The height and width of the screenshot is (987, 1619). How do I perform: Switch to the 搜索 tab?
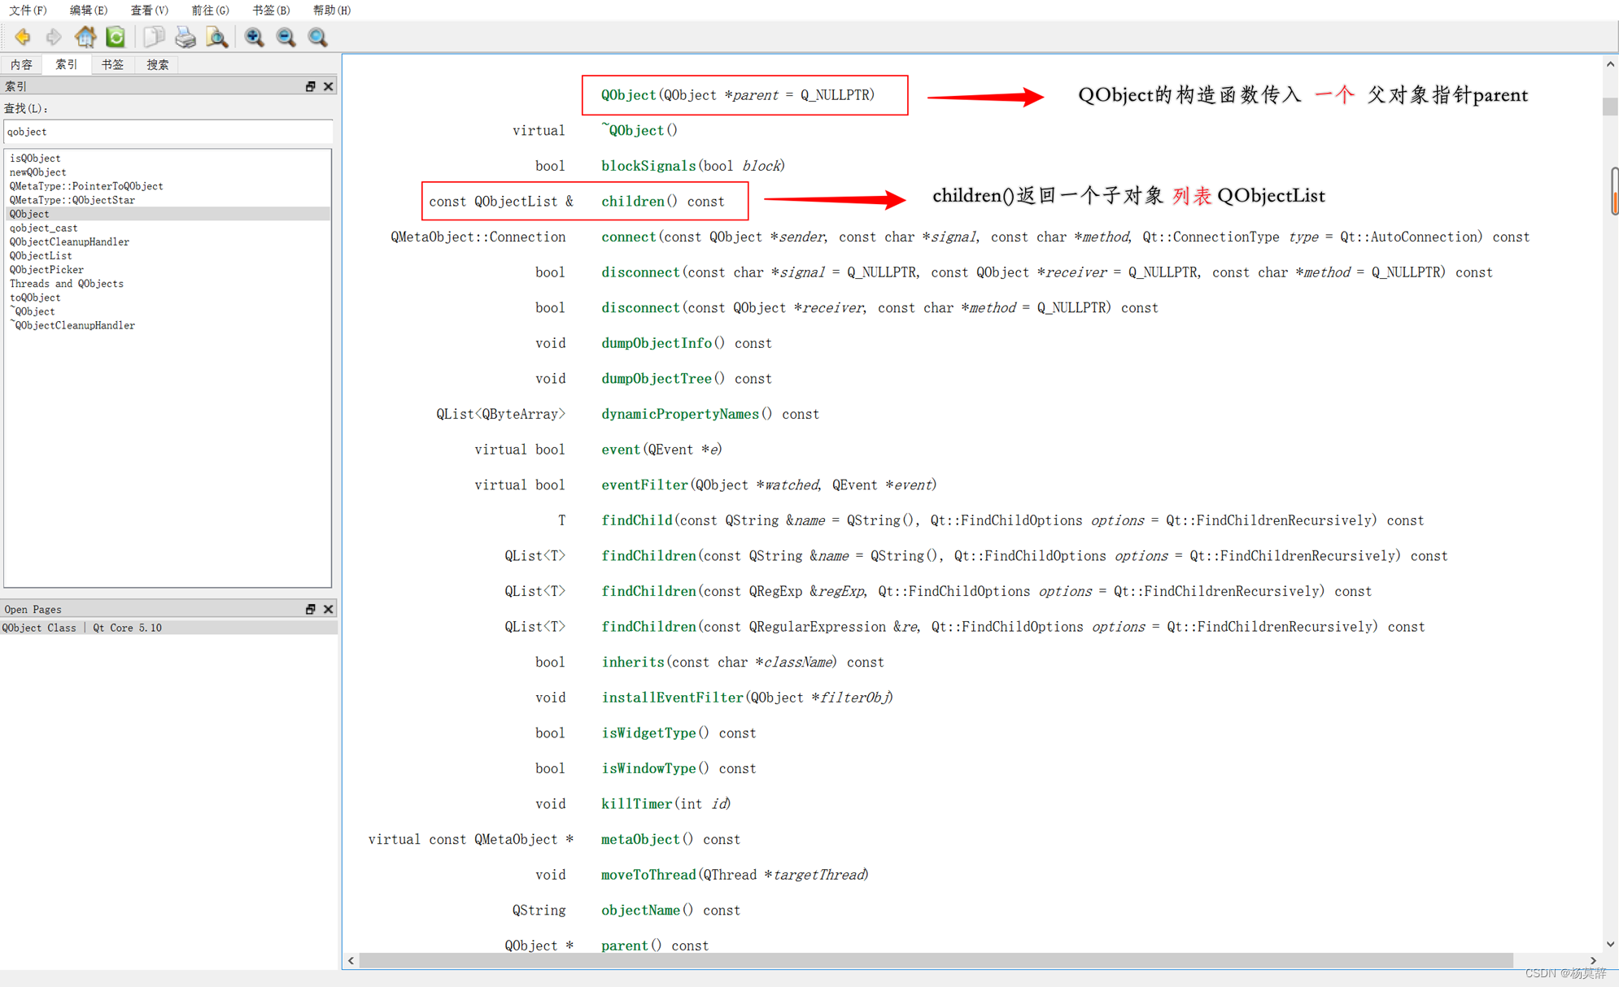coord(158,64)
